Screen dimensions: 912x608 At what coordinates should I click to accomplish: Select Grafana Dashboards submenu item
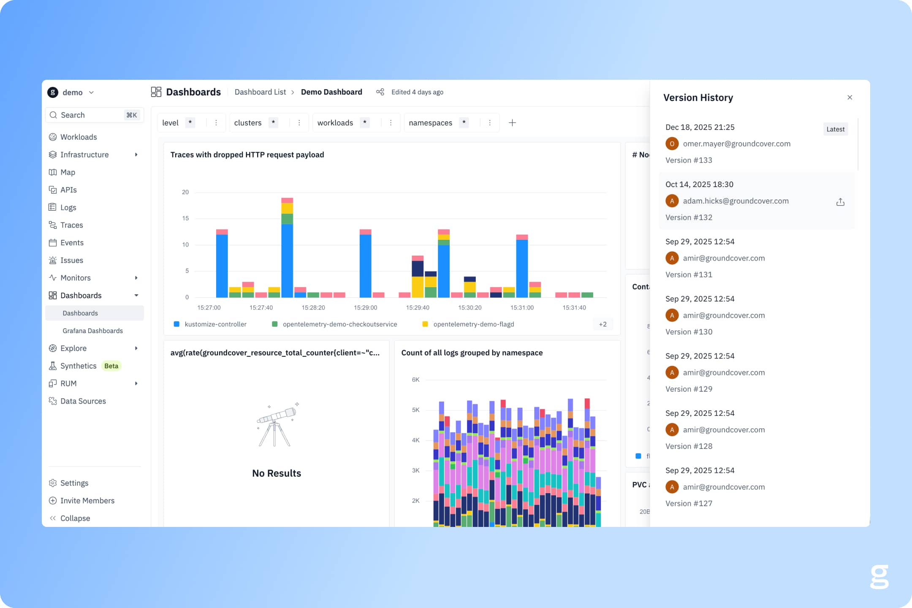92,331
